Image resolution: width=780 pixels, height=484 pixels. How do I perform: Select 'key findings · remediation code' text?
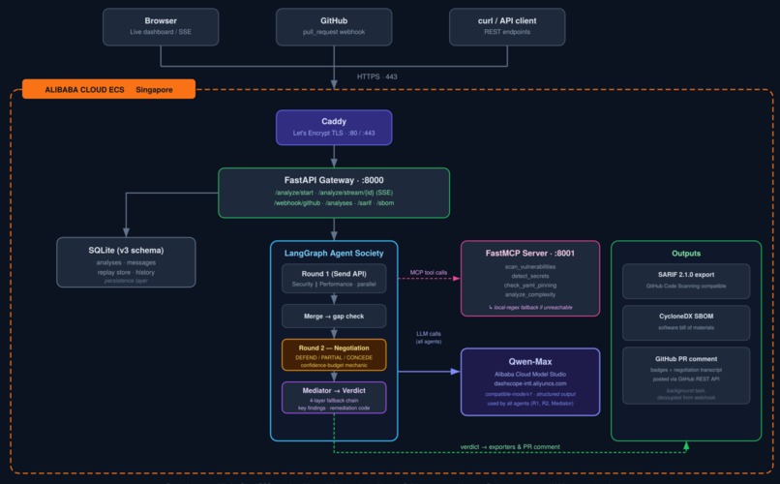pos(334,408)
